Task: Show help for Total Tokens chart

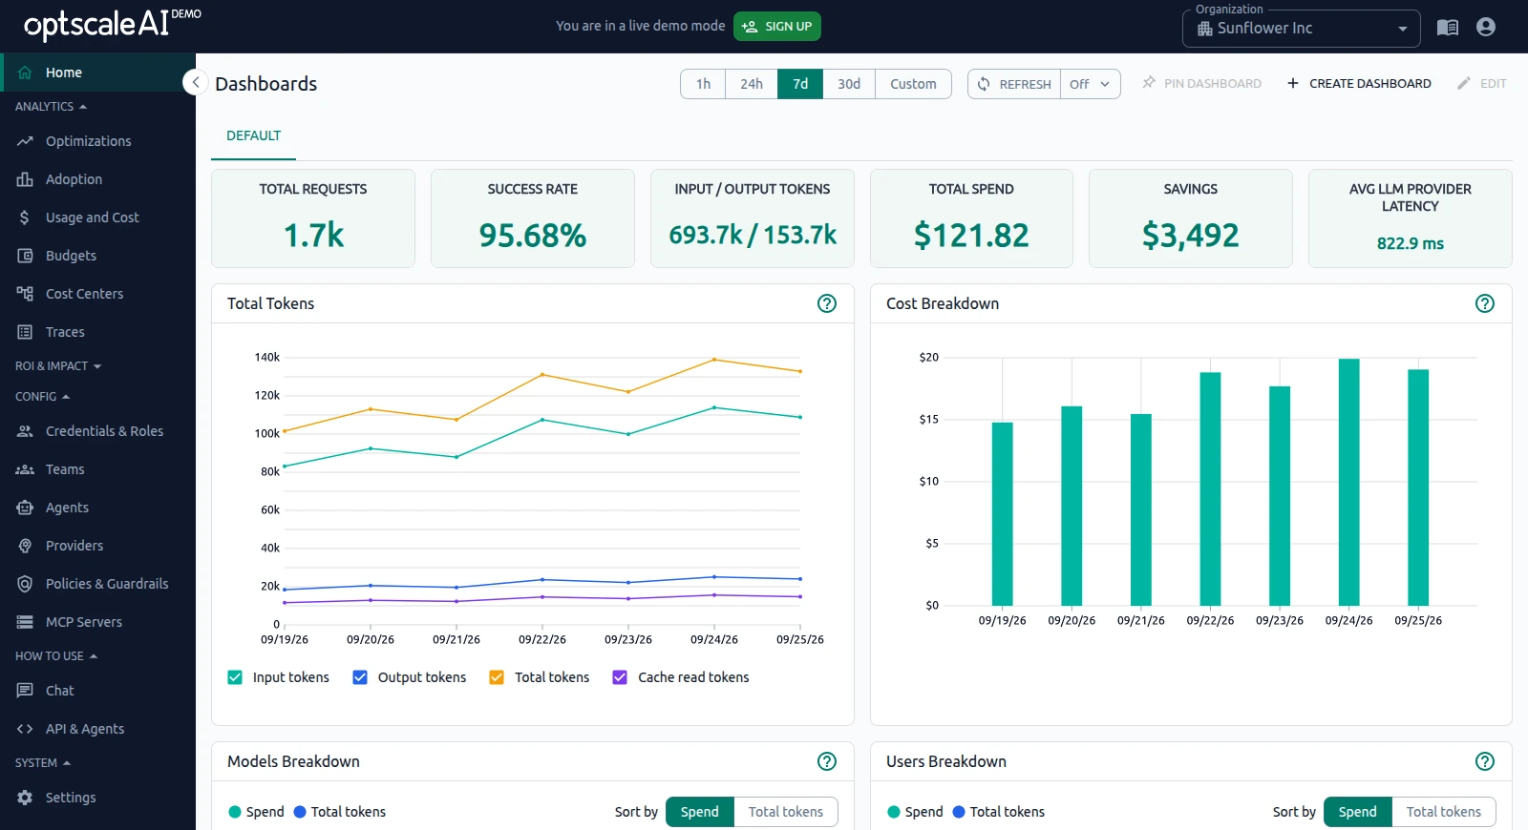Action: 827,303
